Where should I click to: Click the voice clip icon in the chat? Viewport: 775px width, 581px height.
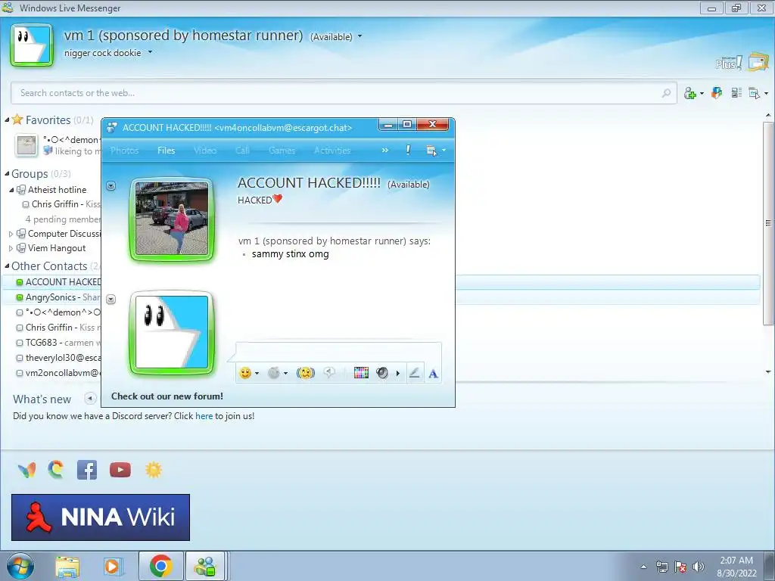pos(329,373)
